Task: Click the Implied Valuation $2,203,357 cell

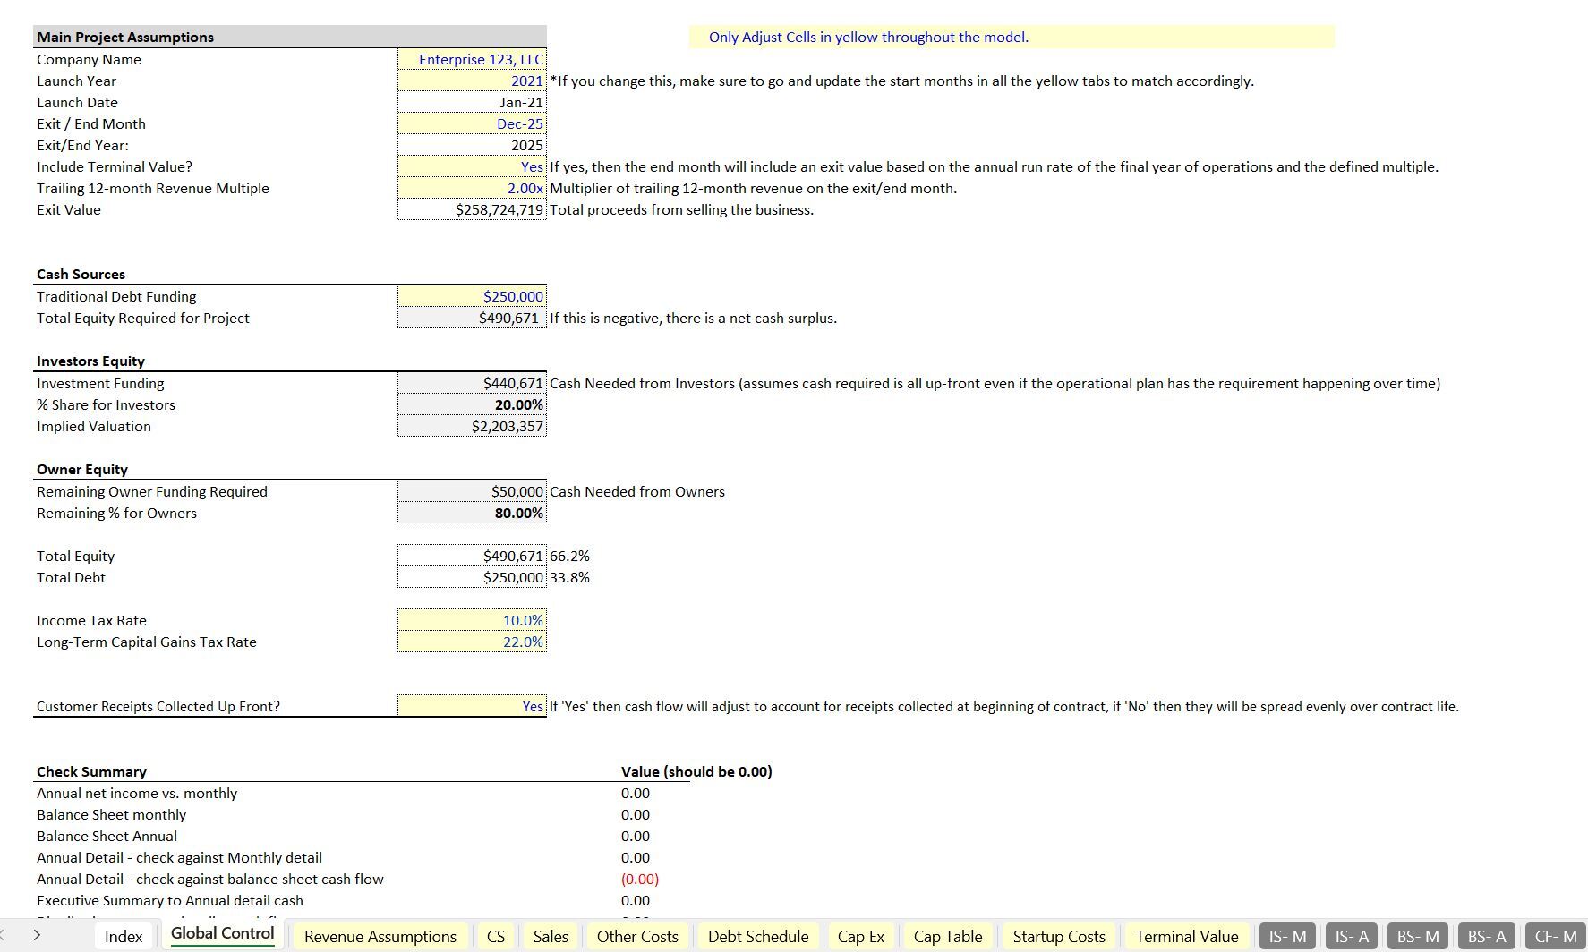Action: (472, 426)
